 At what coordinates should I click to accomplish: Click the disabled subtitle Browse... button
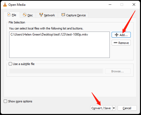tap(118, 71)
